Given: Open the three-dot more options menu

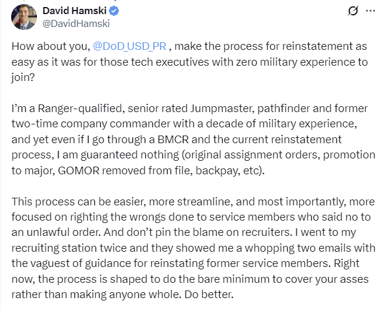Looking at the screenshot, I should point(370,11).
